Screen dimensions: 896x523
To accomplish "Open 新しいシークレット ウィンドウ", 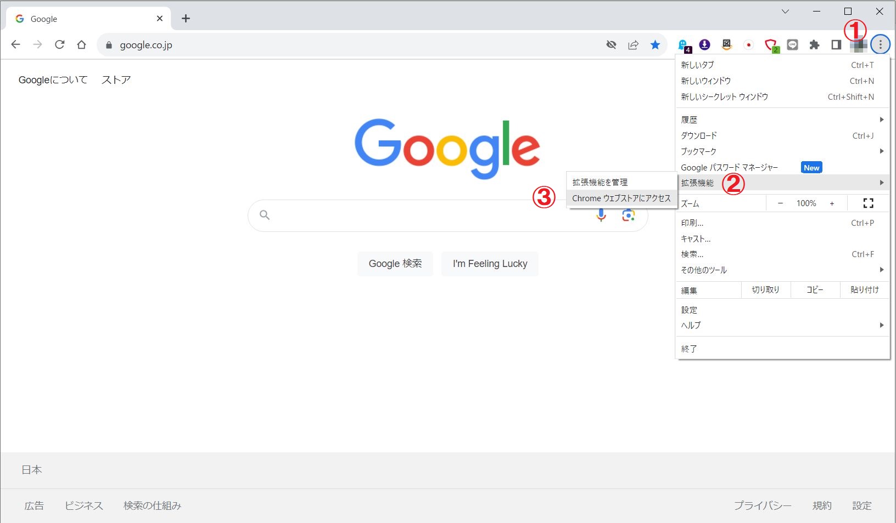I will [782, 96].
